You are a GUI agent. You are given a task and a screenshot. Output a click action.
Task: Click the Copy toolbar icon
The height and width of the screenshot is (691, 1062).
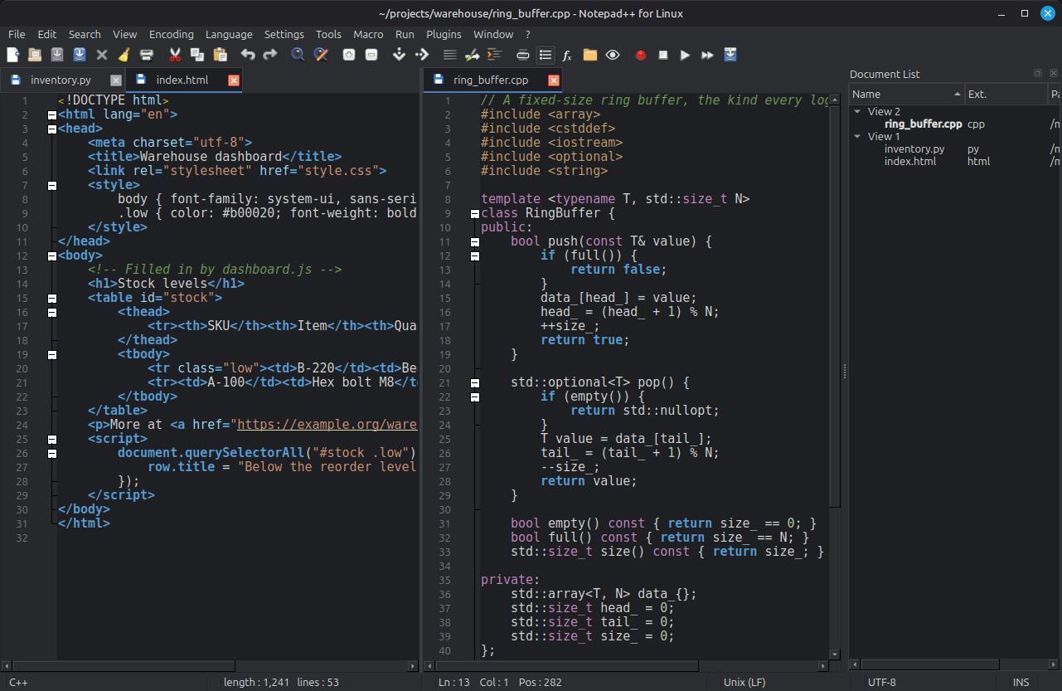(197, 55)
